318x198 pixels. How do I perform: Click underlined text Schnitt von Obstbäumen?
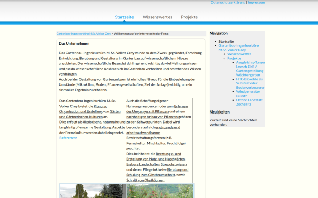145,180
